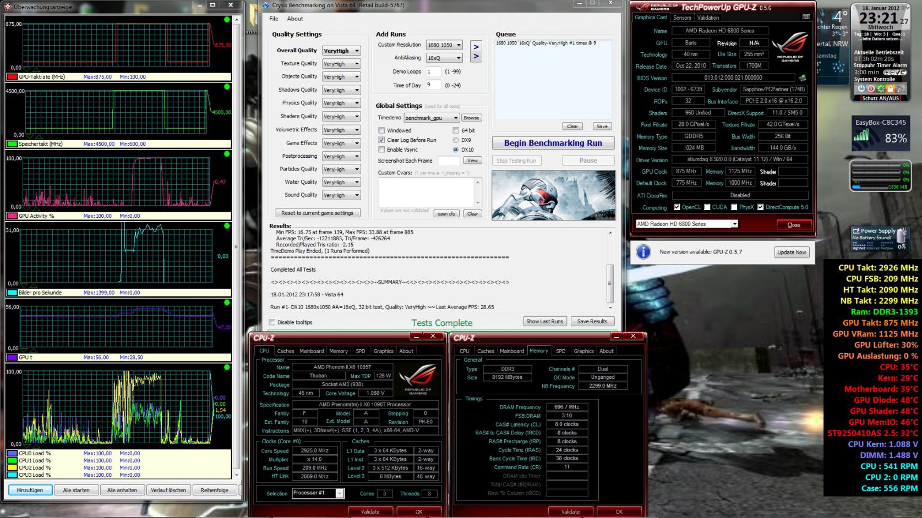Click Update Now for GPU-Z

point(792,252)
